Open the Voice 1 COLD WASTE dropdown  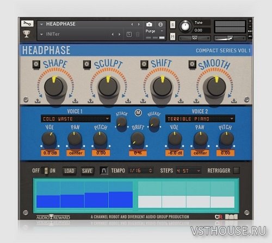(x=76, y=119)
